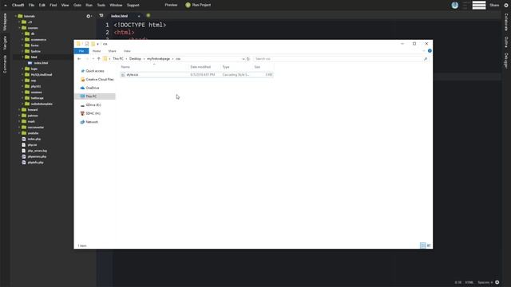The height and width of the screenshot is (287, 511).
Task: Click Explorer forward arrow
Action: (x=87, y=59)
